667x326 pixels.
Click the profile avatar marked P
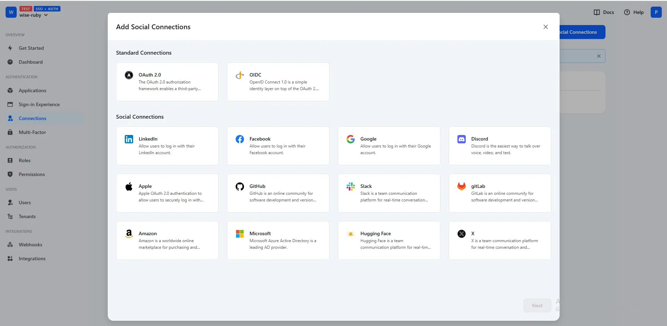(x=656, y=12)
